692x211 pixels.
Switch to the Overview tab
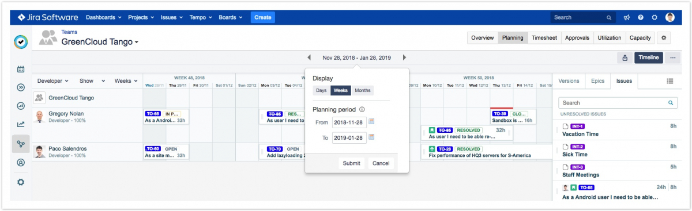(482, 38)
